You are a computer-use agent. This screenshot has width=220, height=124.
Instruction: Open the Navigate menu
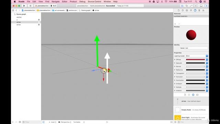pyautogui.click(x=55, y=1)
